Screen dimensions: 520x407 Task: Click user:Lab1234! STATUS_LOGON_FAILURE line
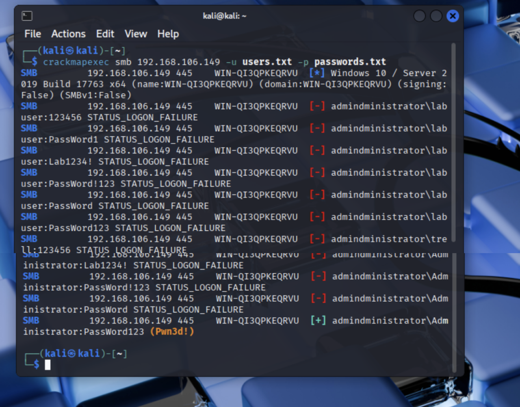pyautogui.click(x=115, y=162)
